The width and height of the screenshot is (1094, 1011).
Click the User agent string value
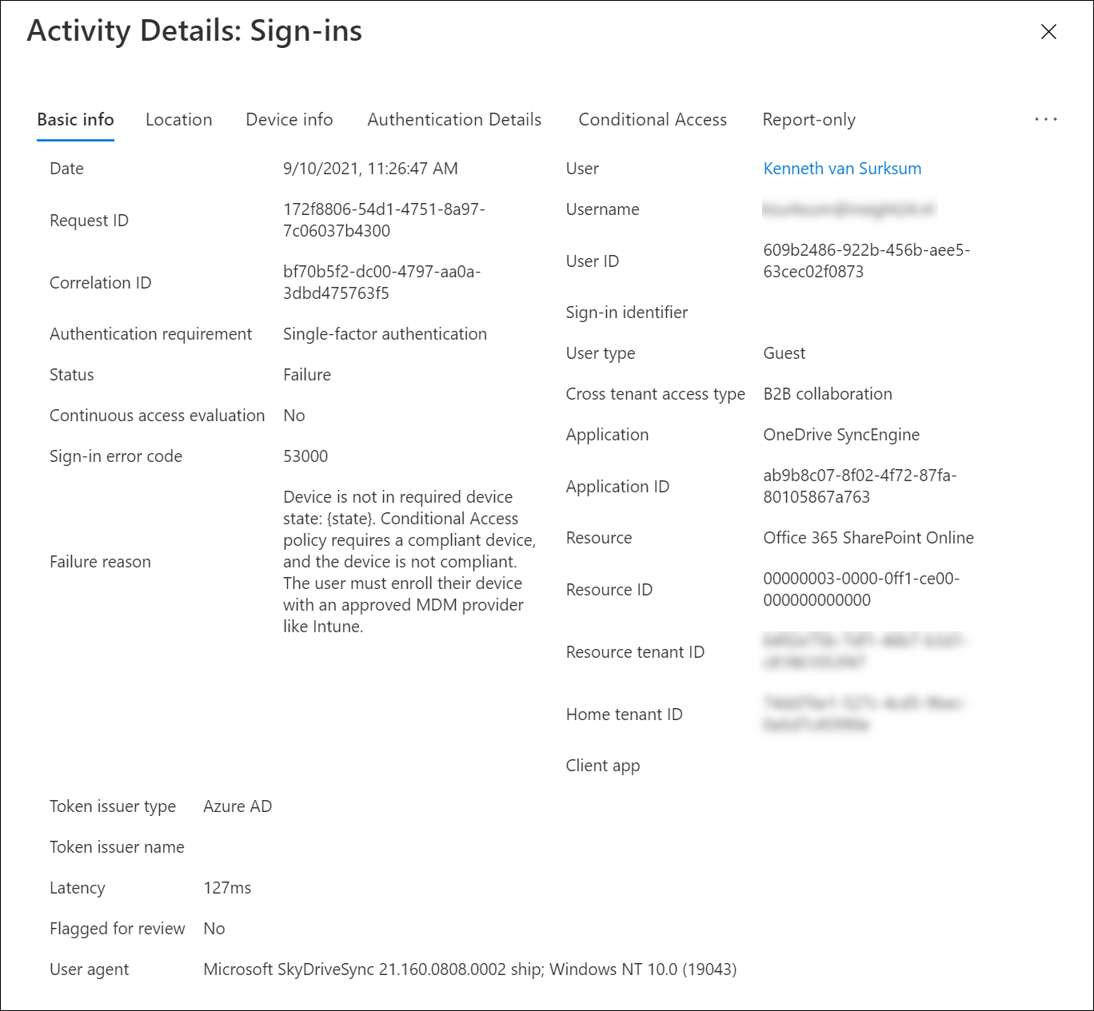[x=470, y=969]
